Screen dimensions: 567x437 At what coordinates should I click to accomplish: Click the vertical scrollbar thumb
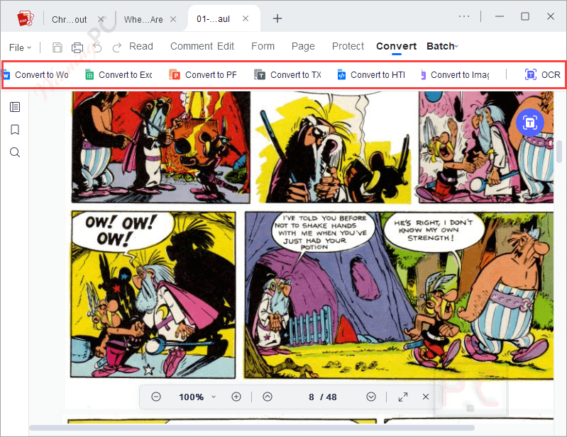click(559, 152)
